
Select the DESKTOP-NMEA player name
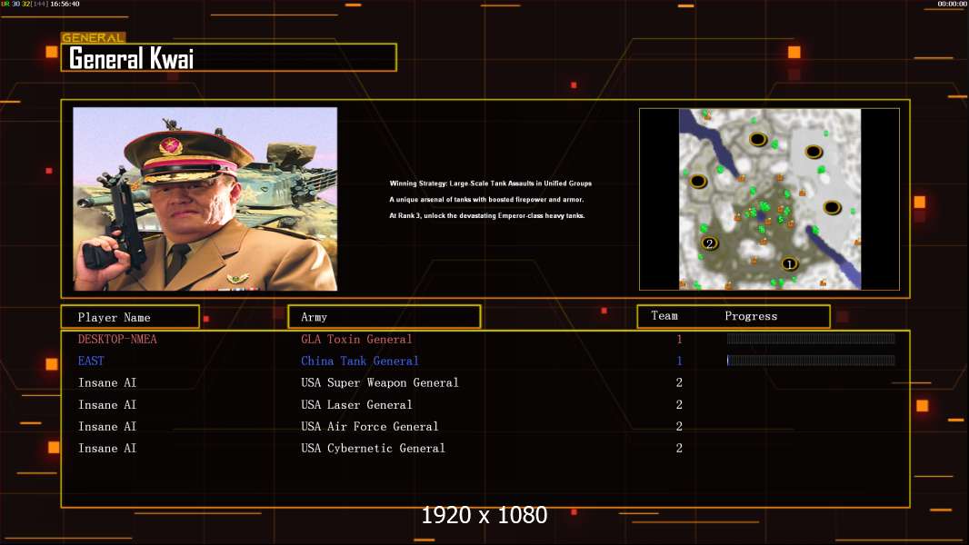pyautogui.click(x=117, y=339)
